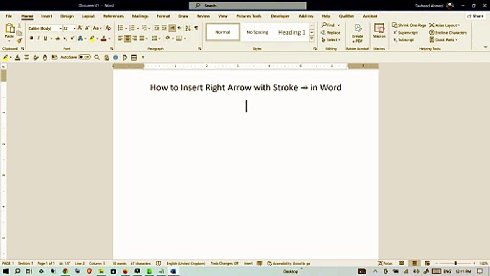Image resolution: width=490 pixels, height=276 pixels.
Task: Toggle Italic formatting
Action: pyautogui.click(x=38, y=38)
